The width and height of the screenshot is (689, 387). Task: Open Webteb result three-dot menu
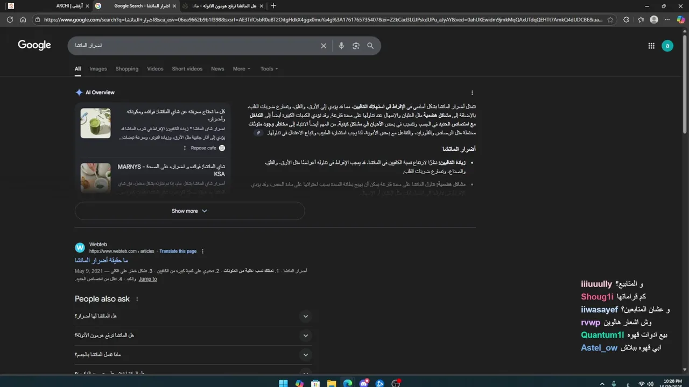[202, 251]
